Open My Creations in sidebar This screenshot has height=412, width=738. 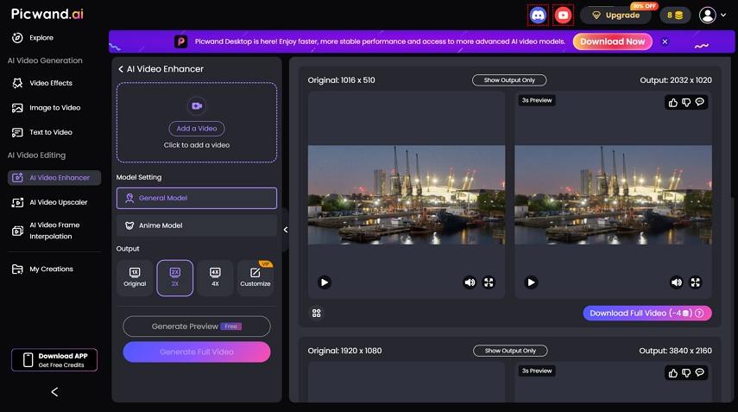pos(42,269)
